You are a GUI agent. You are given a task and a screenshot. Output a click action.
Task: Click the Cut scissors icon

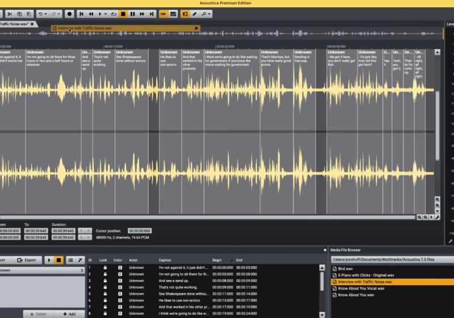[10, 14]
